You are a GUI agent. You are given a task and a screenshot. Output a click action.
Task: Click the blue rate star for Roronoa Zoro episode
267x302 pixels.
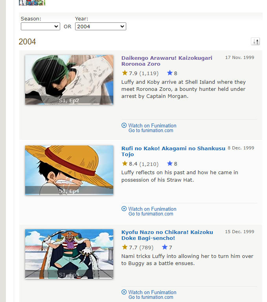pyautogui.click(x=170, y=73)
